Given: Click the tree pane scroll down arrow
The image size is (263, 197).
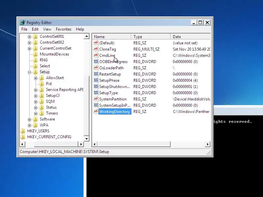Looking at the screenshot, I should click(x=86, y=139).
